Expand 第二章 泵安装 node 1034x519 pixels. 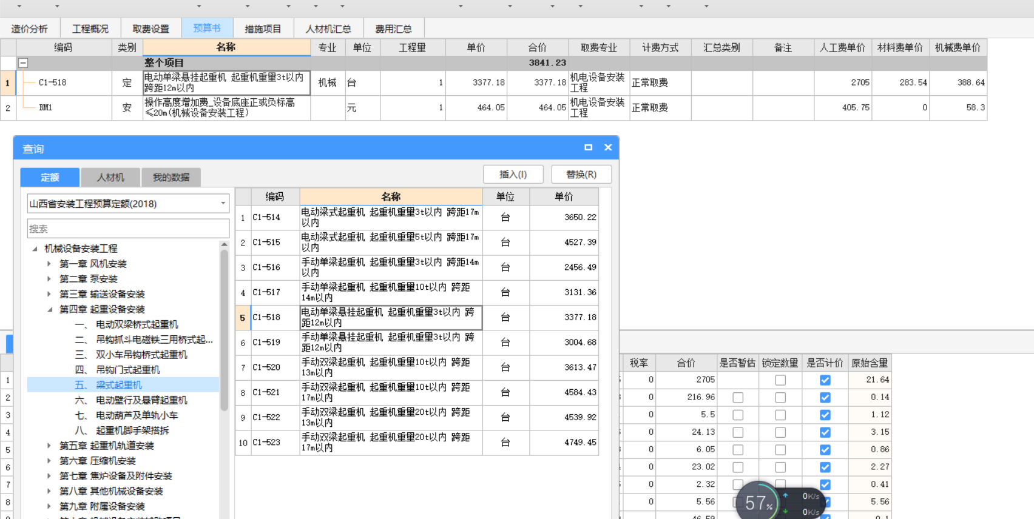coord(49,279)
